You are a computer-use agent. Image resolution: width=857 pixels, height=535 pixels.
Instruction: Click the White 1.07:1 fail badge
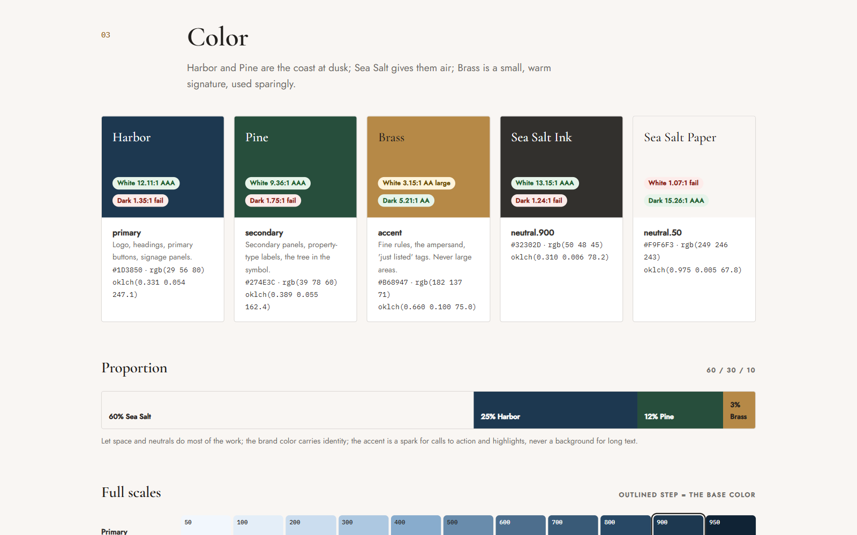(x=673, y=183)
